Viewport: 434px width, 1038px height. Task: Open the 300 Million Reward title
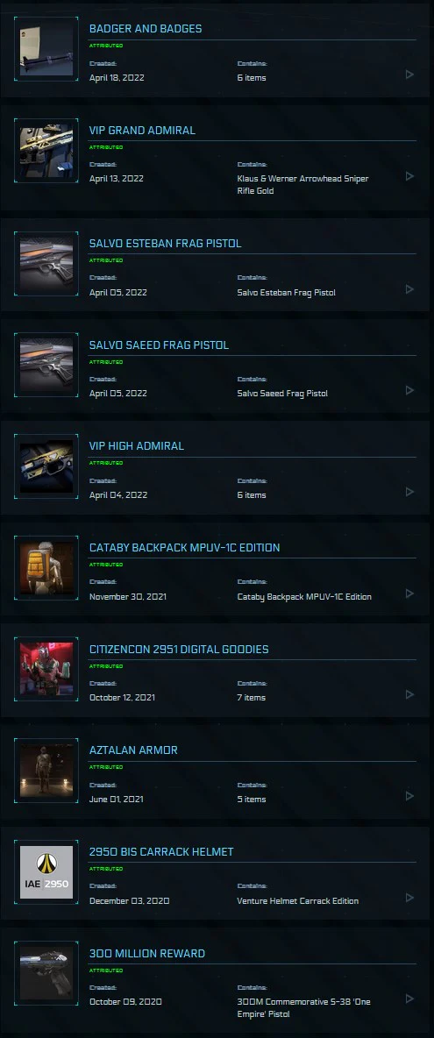[147, 953]
